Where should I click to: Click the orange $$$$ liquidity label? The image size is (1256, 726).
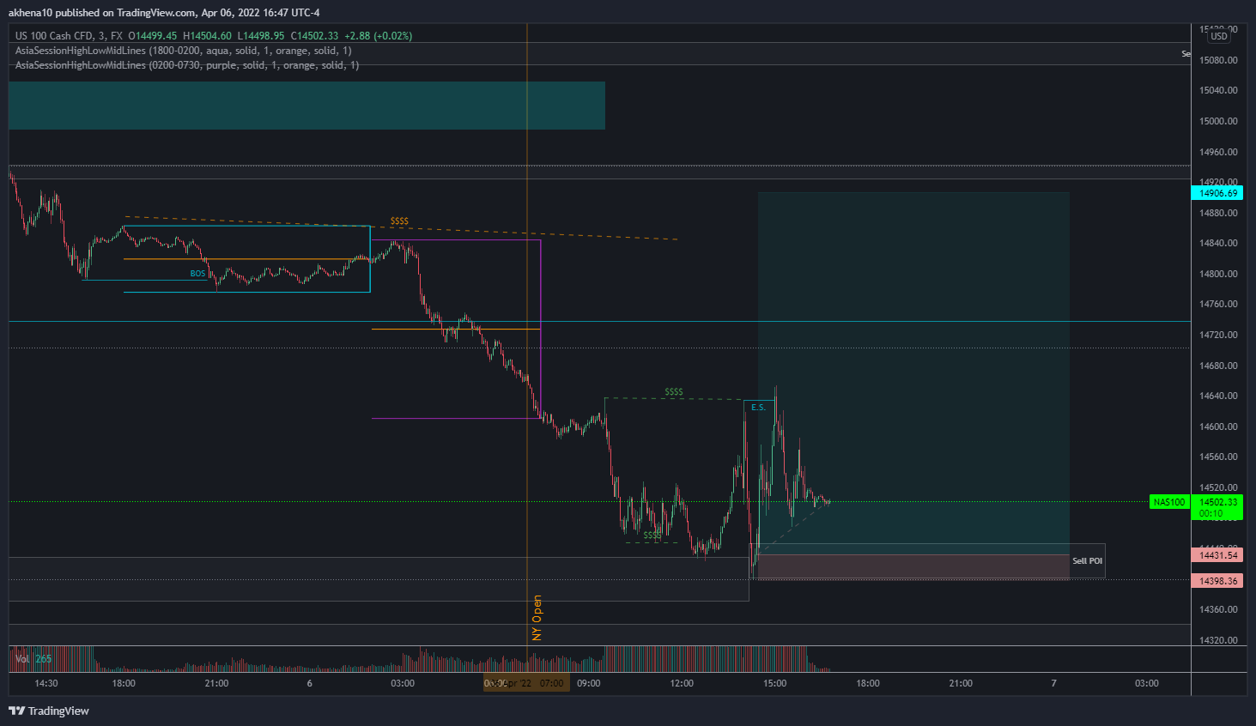coord(399,221)
